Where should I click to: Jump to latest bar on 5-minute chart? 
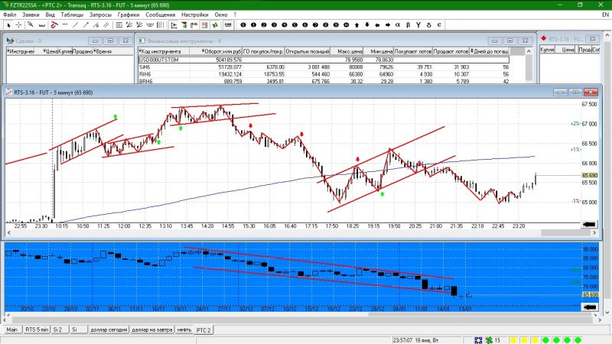tap(589, 224)
